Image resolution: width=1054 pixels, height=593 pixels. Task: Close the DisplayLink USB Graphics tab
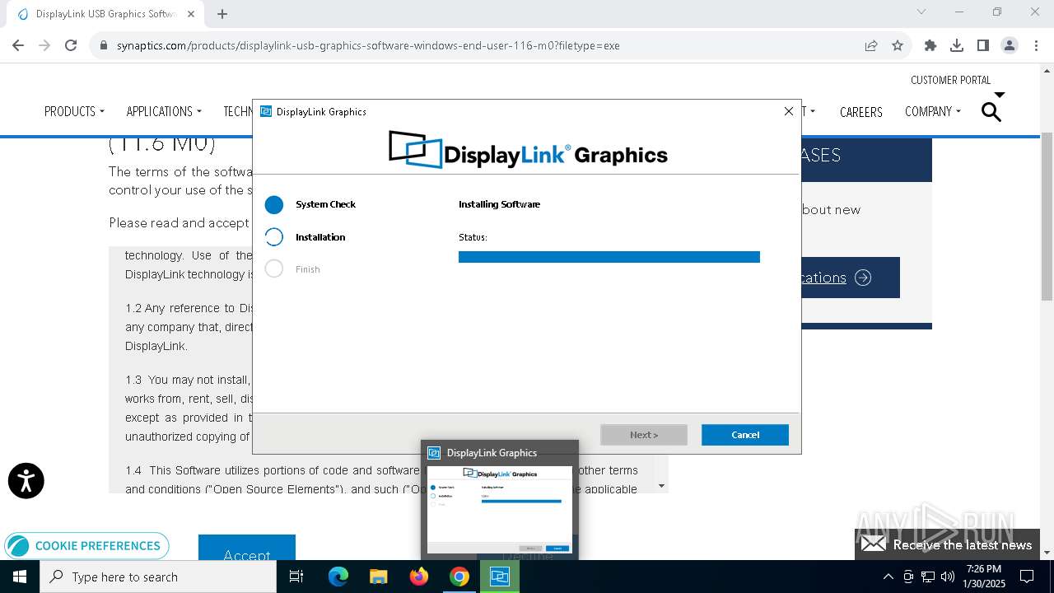(x=191, y=13)
